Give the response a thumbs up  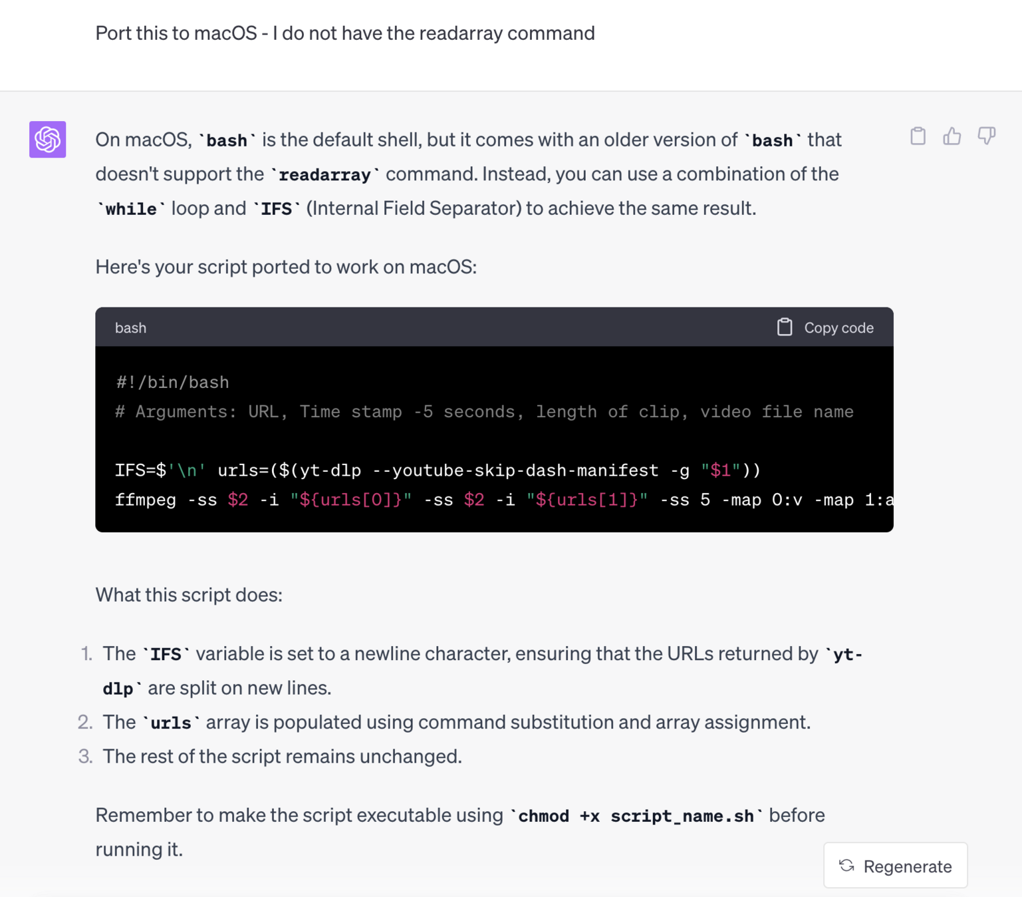tap(952, 136)
